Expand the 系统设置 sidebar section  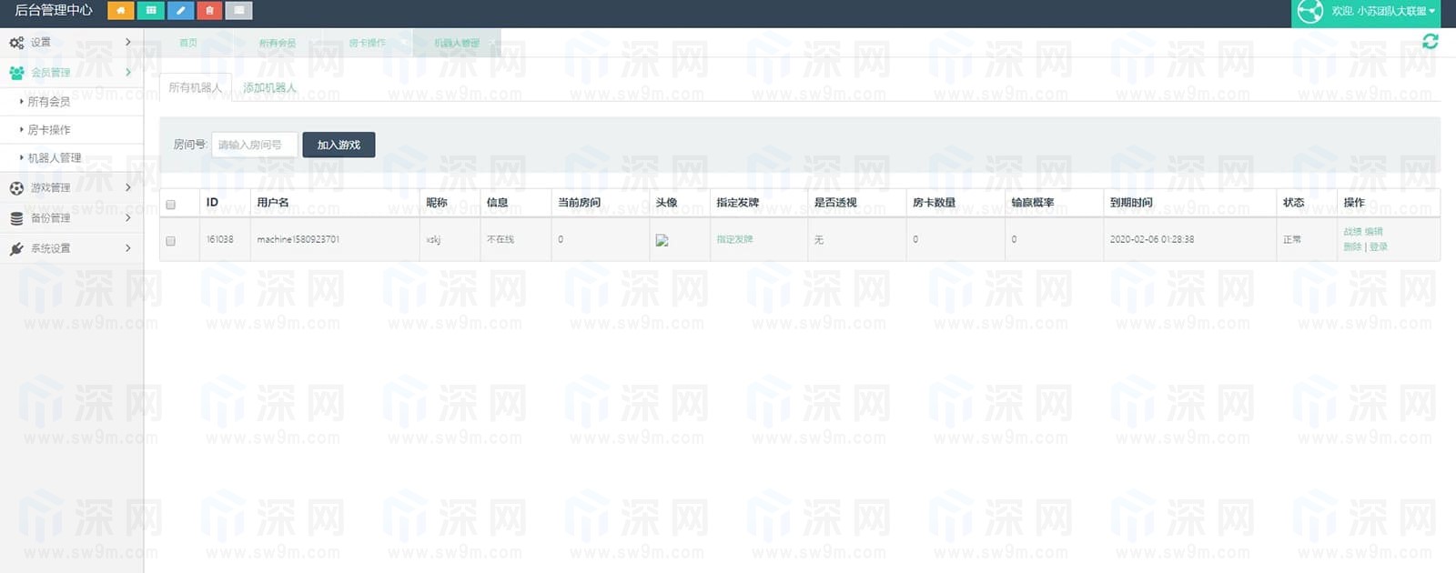click(x=71, y=248)
